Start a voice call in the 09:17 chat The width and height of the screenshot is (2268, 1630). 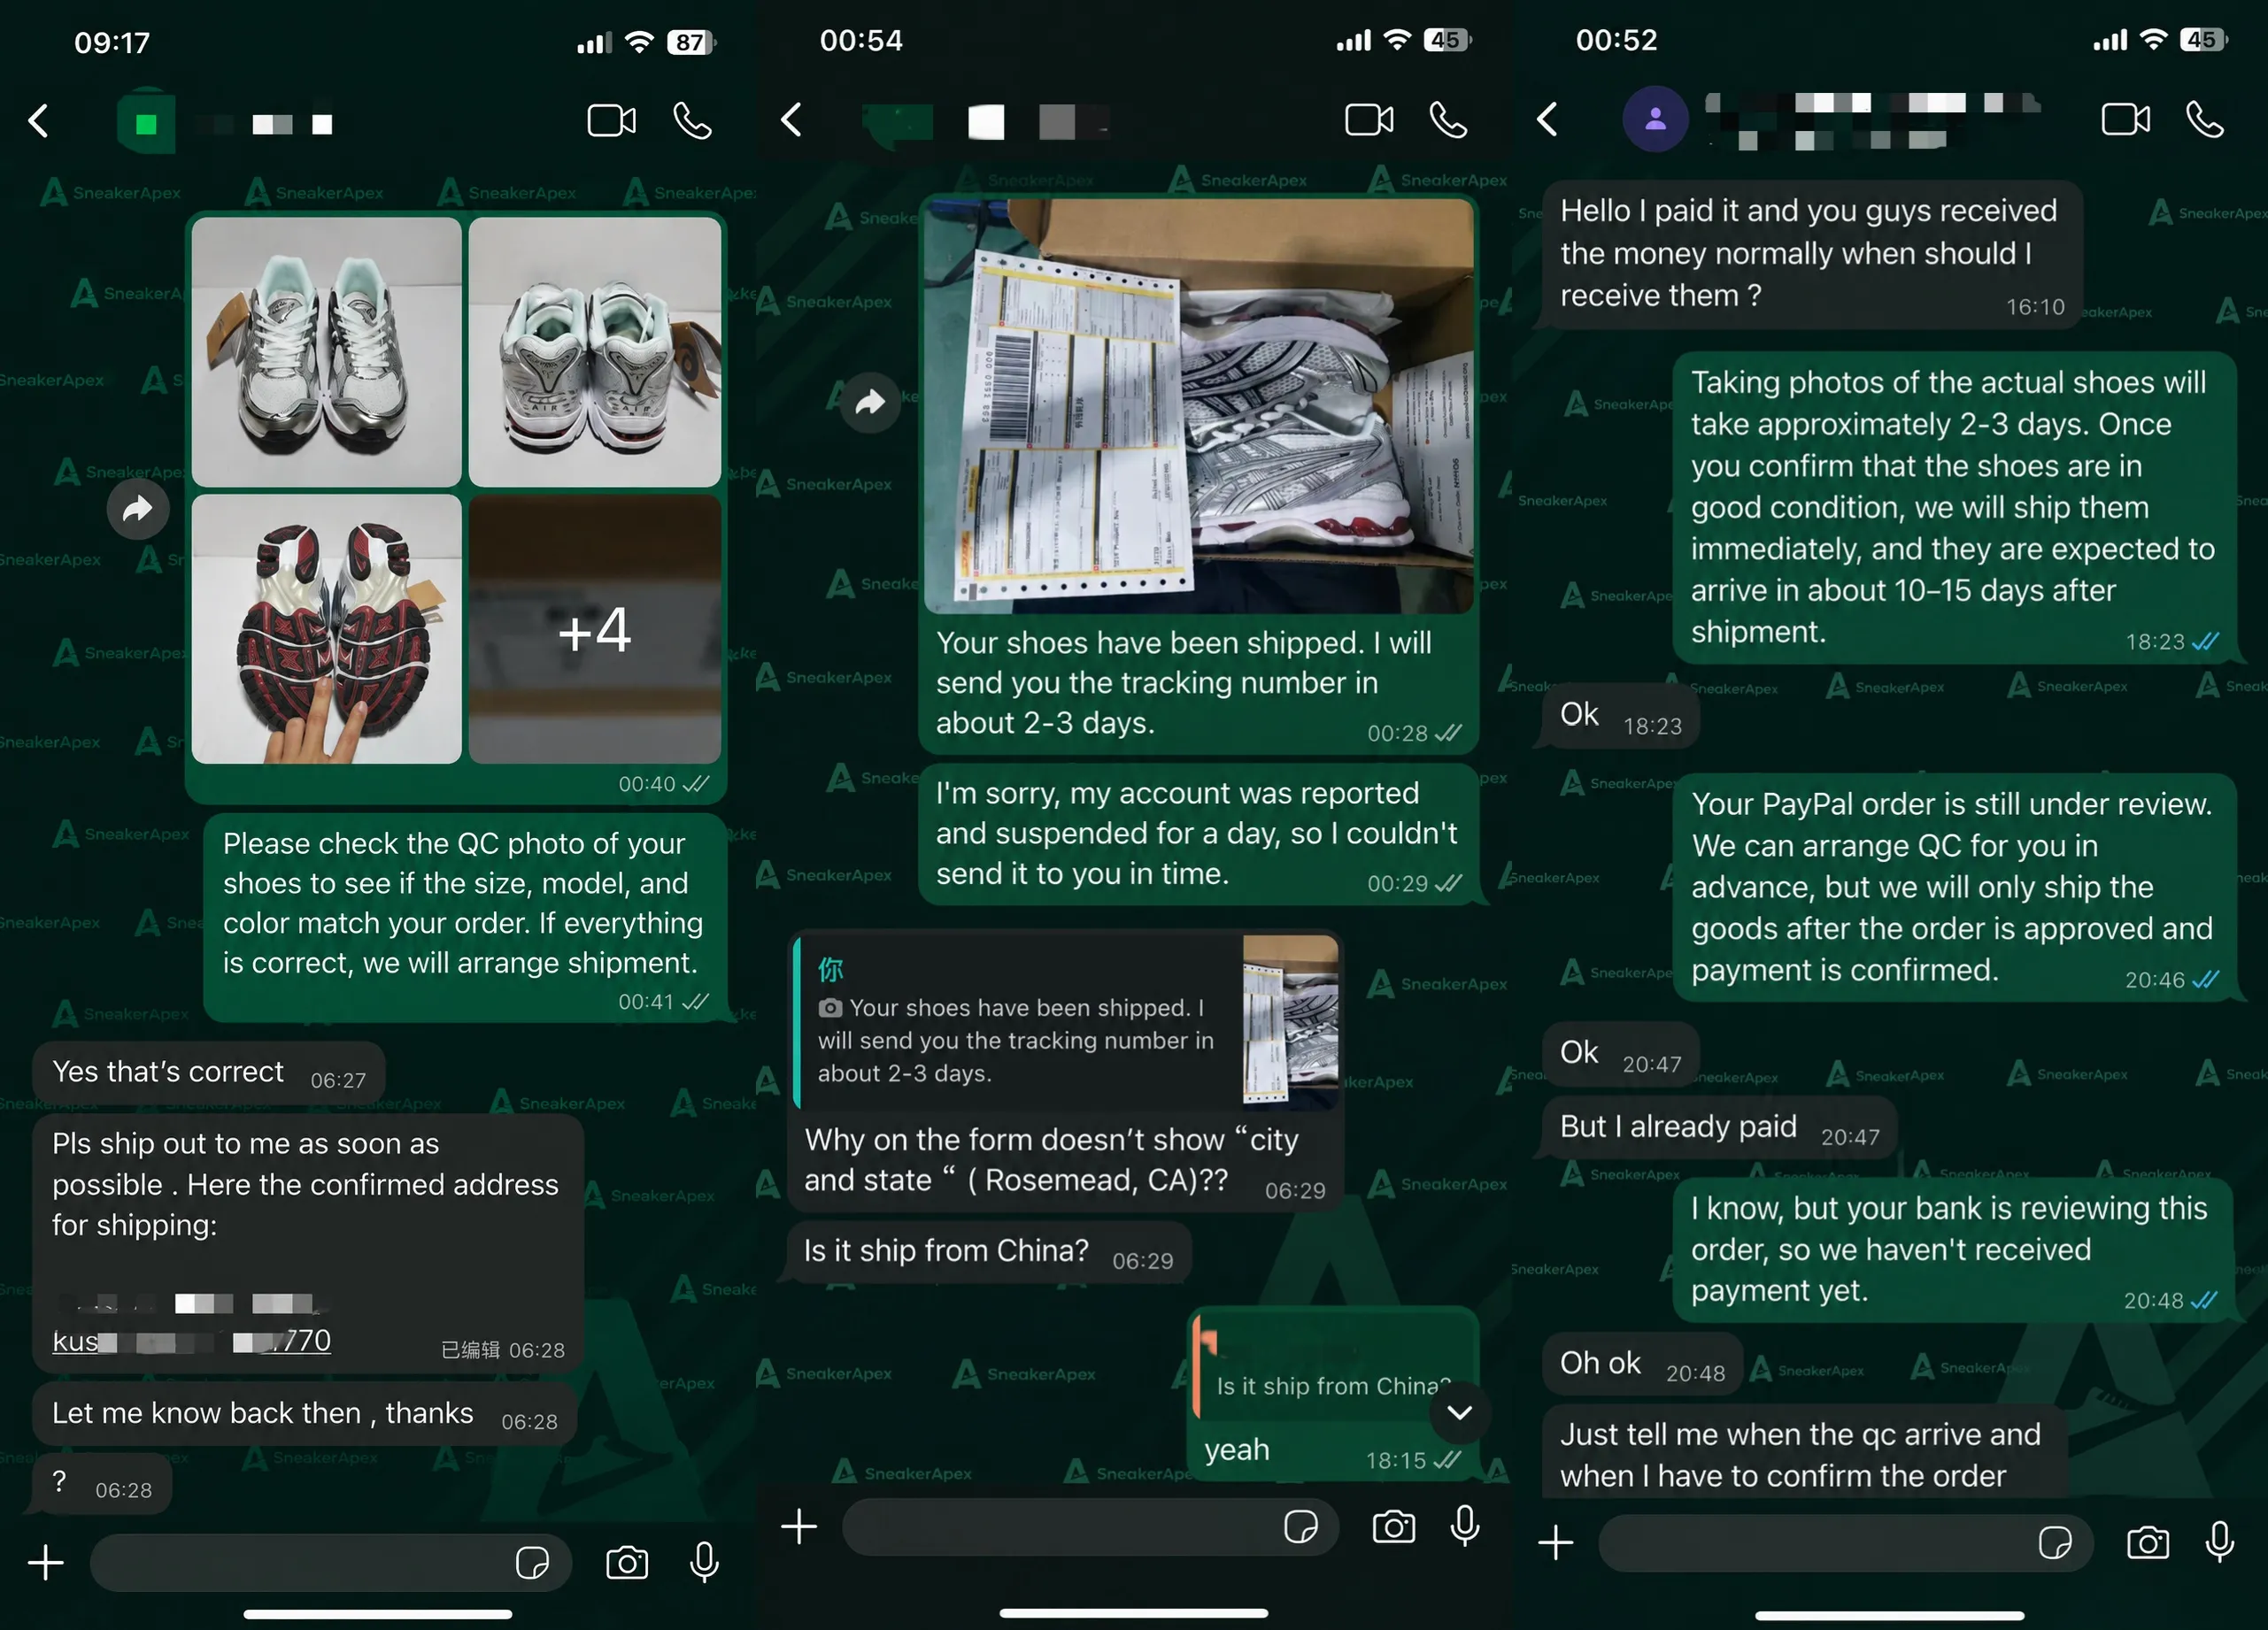pos(692,122)
